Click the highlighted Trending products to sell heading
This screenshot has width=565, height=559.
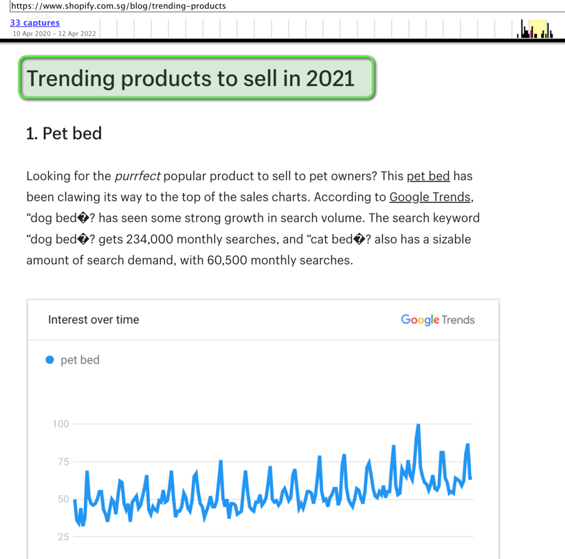pyautogui.click(x=197, y=78)
